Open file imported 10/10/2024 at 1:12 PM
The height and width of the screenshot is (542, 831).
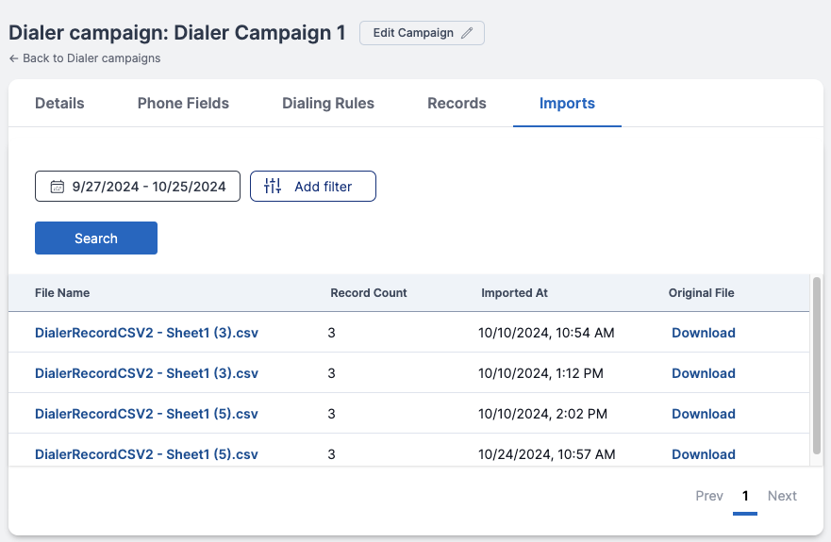[x=146, y=373]
